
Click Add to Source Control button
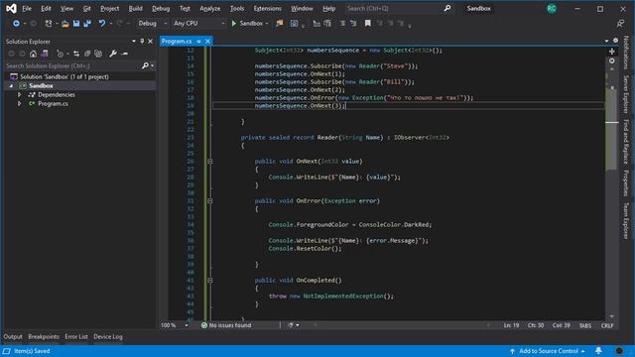548,351
